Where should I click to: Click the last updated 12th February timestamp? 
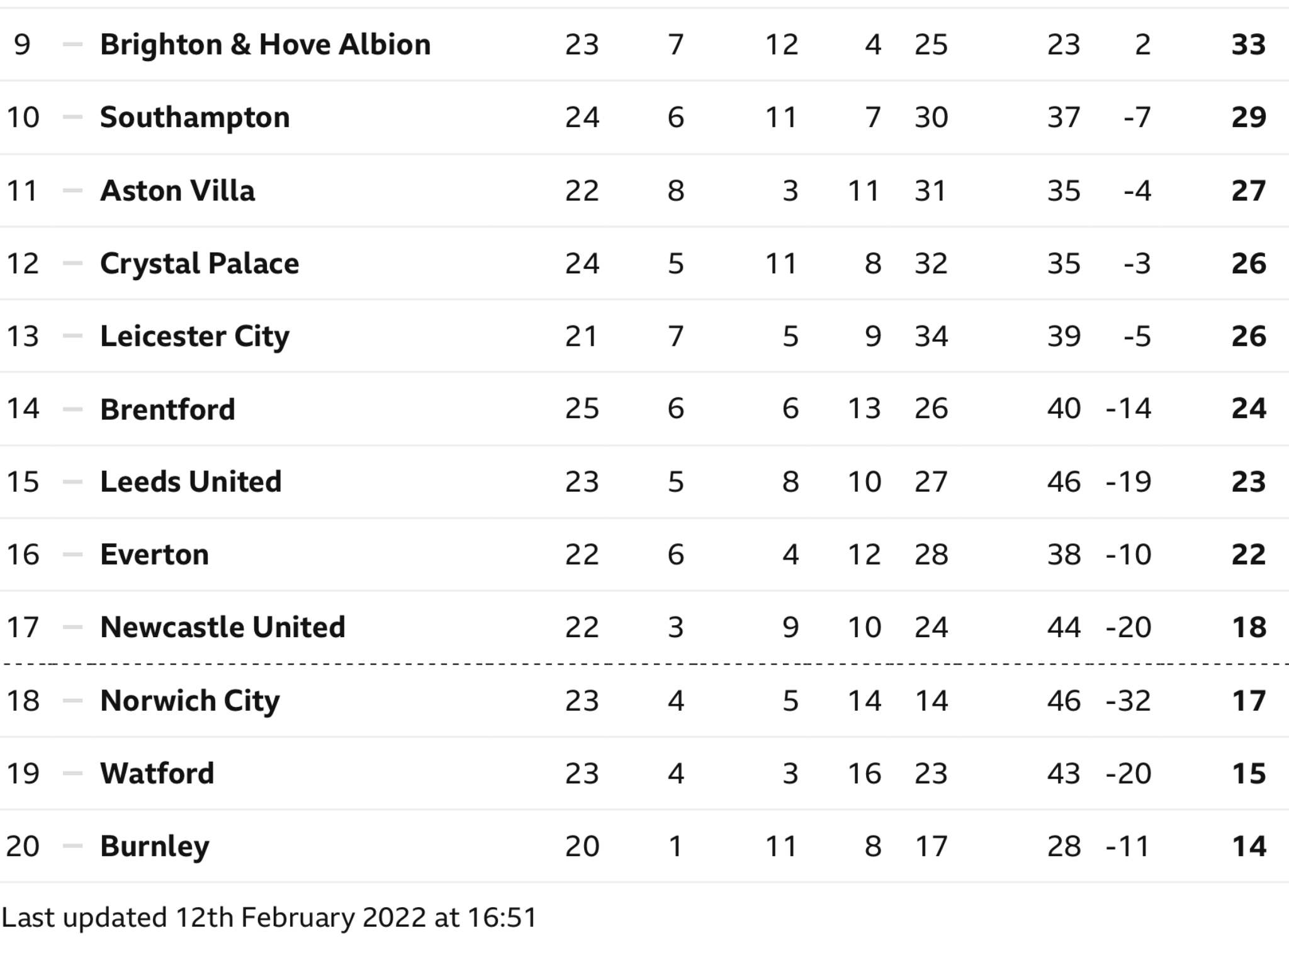pos(269,919)
